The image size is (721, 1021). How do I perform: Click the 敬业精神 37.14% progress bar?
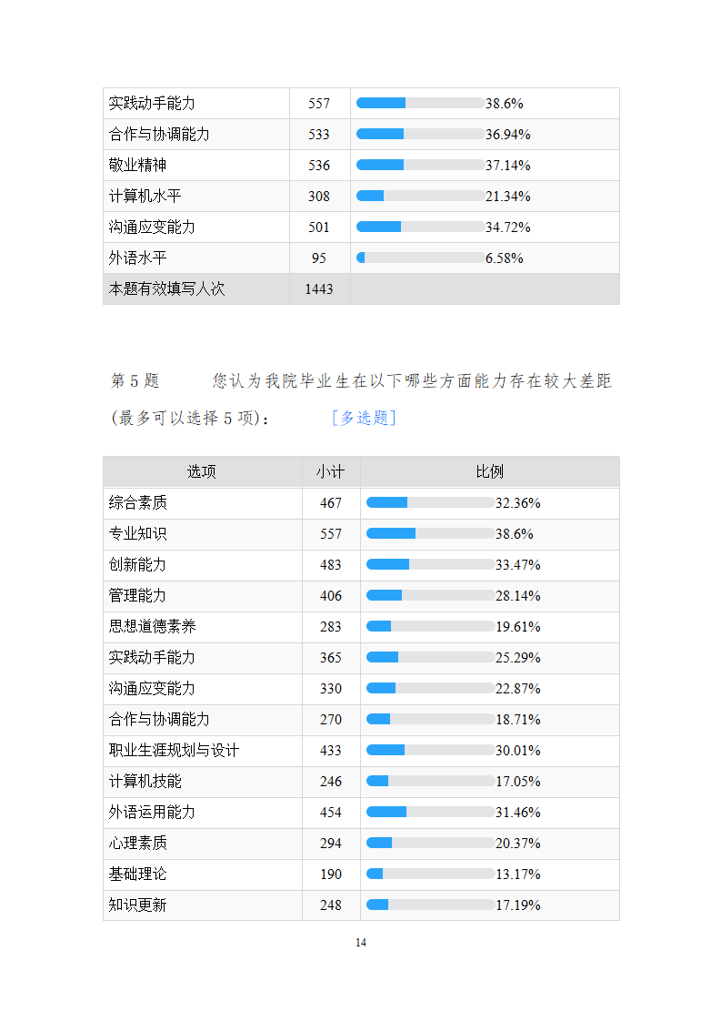[420, 165]
